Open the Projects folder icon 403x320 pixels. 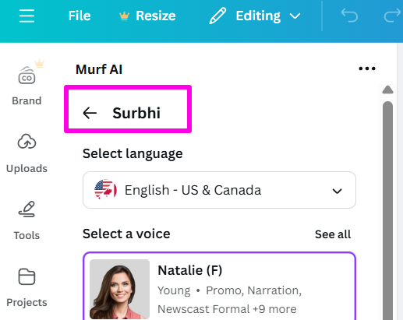[27, 276]
